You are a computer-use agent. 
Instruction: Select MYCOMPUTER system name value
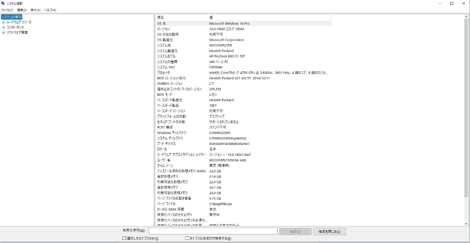221,45
